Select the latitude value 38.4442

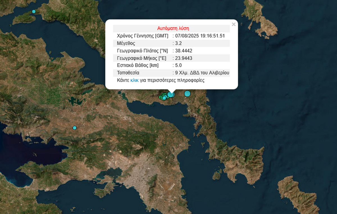pyautogui.click(x=184, y=51)
